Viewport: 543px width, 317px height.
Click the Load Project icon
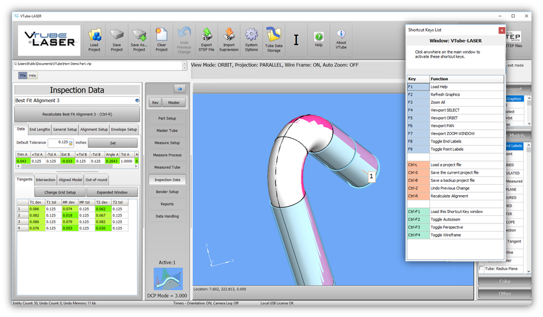(x=94, y=39)
